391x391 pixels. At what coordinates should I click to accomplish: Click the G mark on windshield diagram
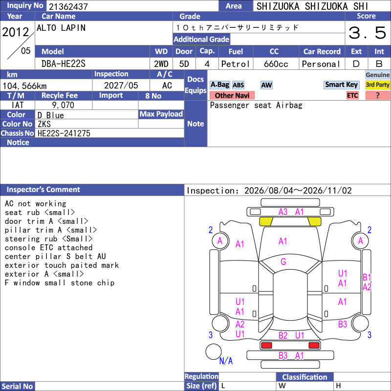click(x=283, y=262)
